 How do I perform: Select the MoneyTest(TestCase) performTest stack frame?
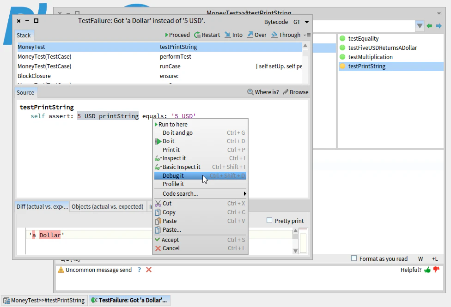click(159, 57)
